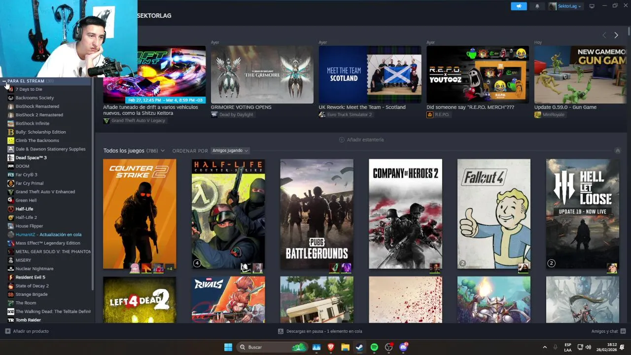
Task: Switch to Big Picture mode icon
Action: click(x=592, y=6)
